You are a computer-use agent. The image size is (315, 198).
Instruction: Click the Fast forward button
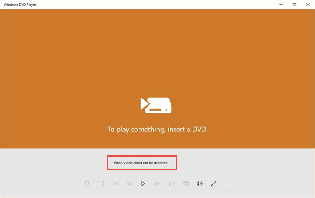(157, 184)
